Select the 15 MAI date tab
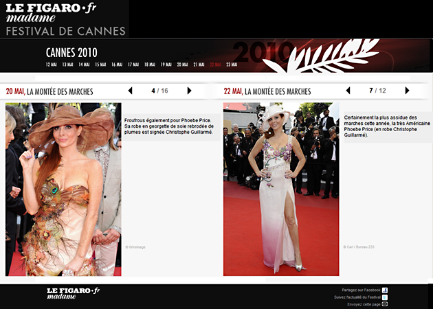The height and width of the screenshot is (309, 433). pos(100,65)
